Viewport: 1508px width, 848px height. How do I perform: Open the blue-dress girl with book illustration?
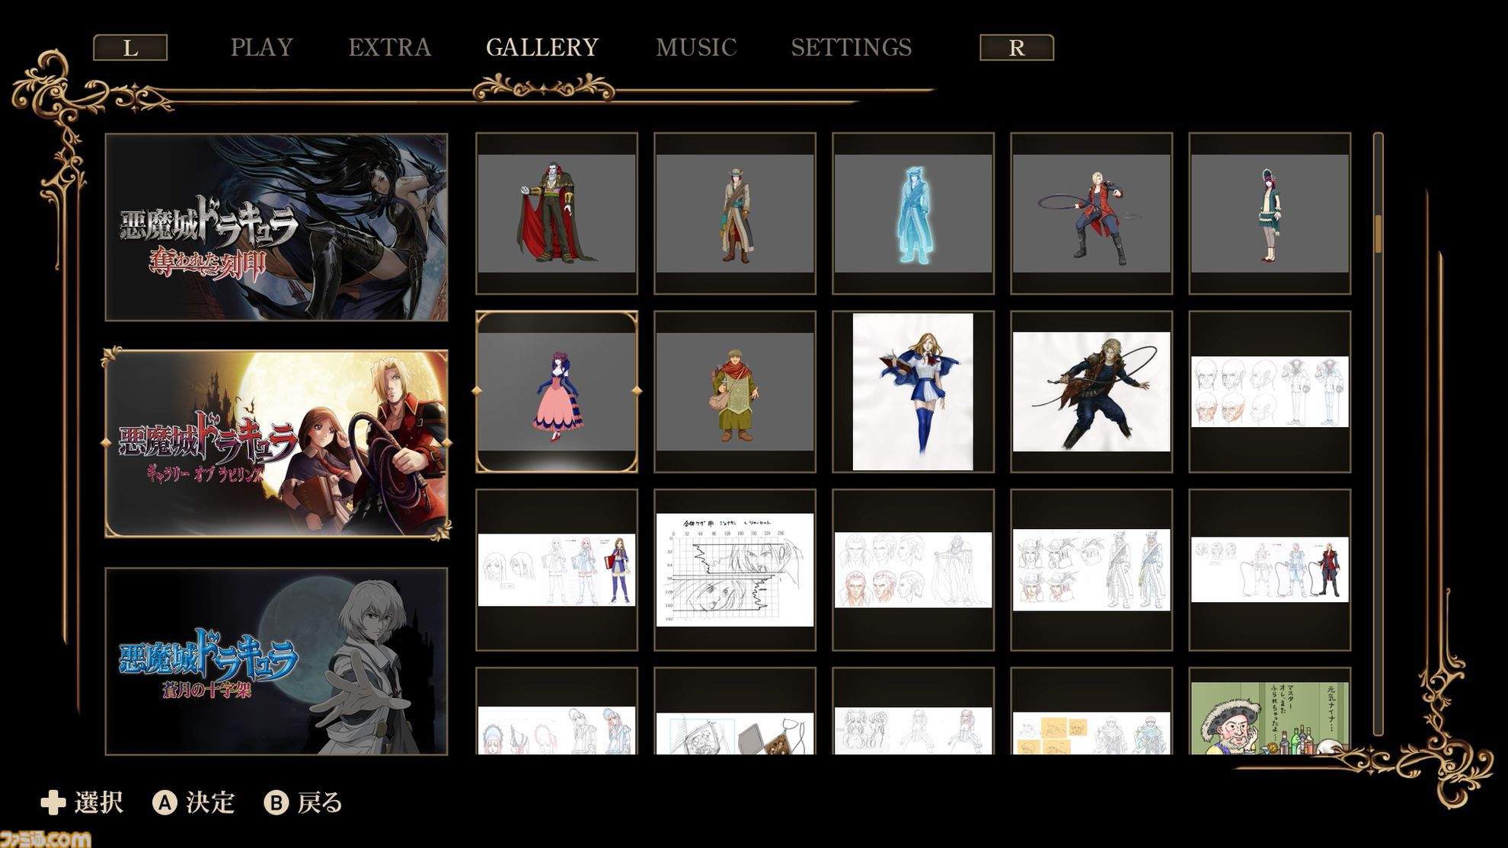pos(913,392)
